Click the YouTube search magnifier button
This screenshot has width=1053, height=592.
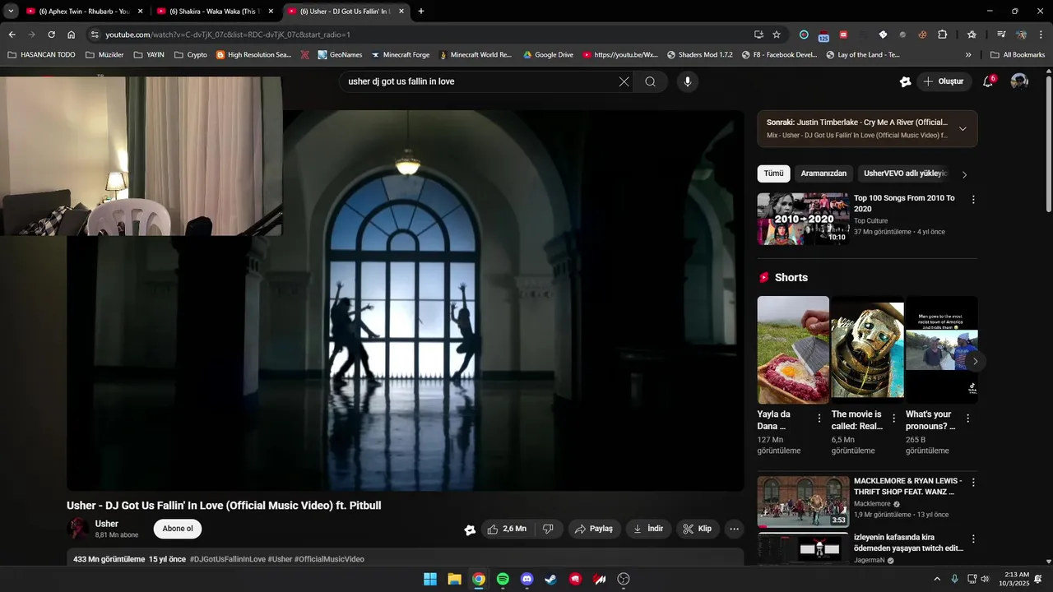click(x=650, y=81)
